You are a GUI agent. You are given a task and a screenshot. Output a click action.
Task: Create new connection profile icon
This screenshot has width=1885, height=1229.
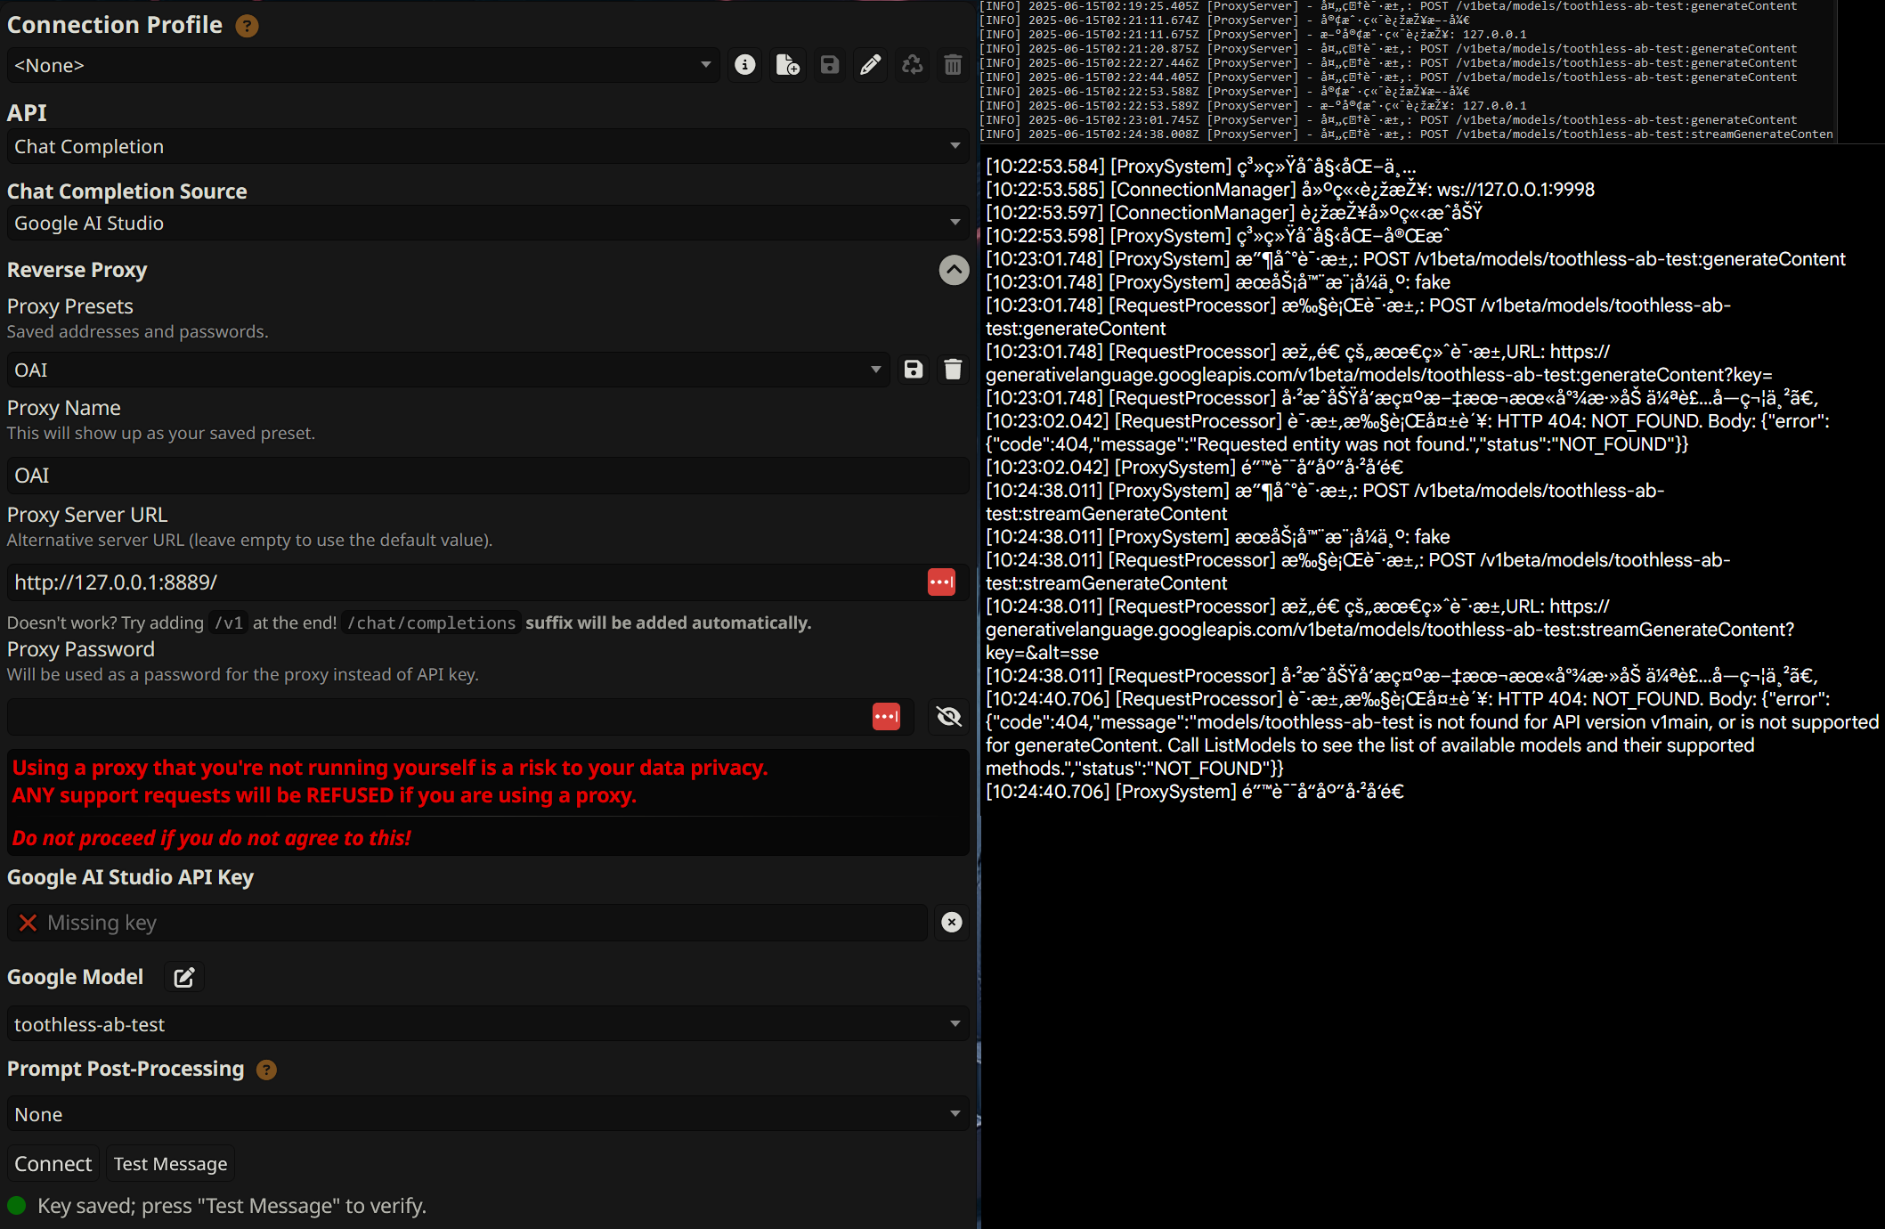(x=787, y=65)
